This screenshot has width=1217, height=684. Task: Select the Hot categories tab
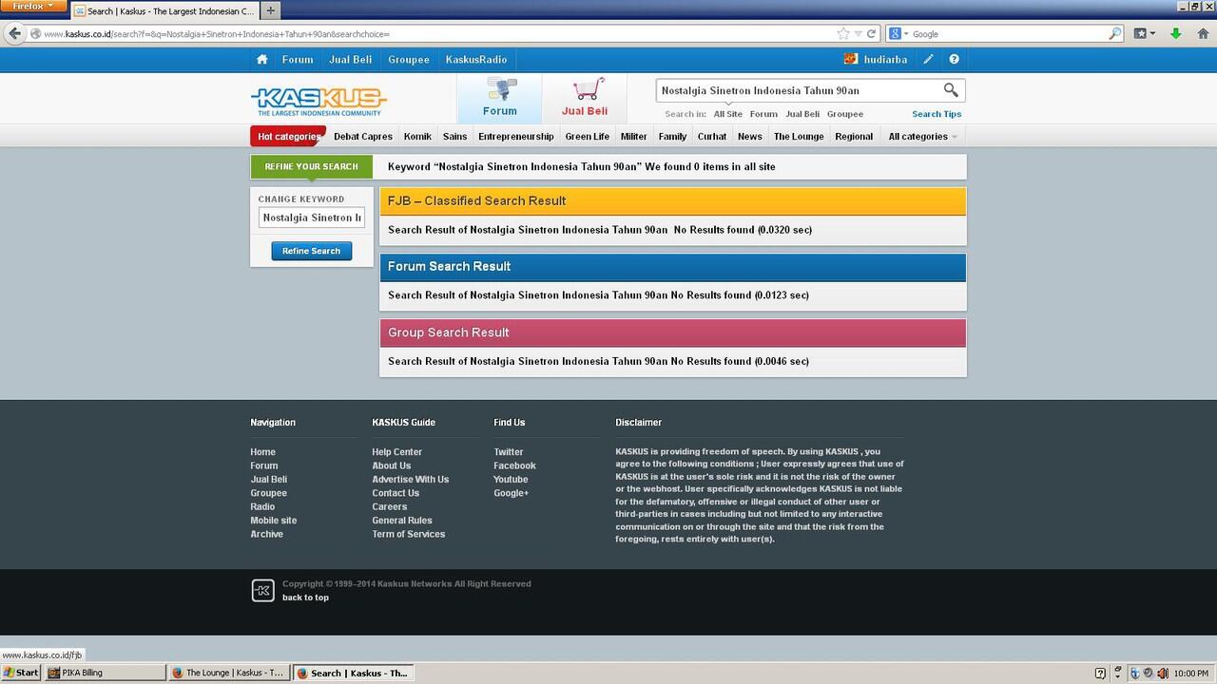point(288,137)
